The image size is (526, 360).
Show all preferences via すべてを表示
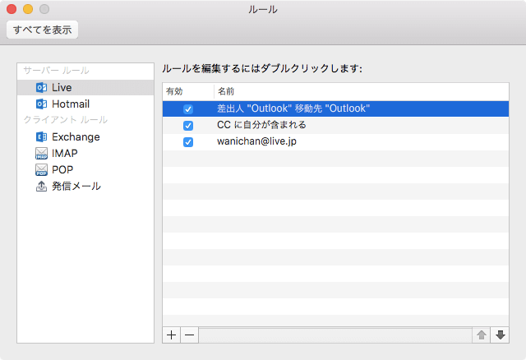42,30
